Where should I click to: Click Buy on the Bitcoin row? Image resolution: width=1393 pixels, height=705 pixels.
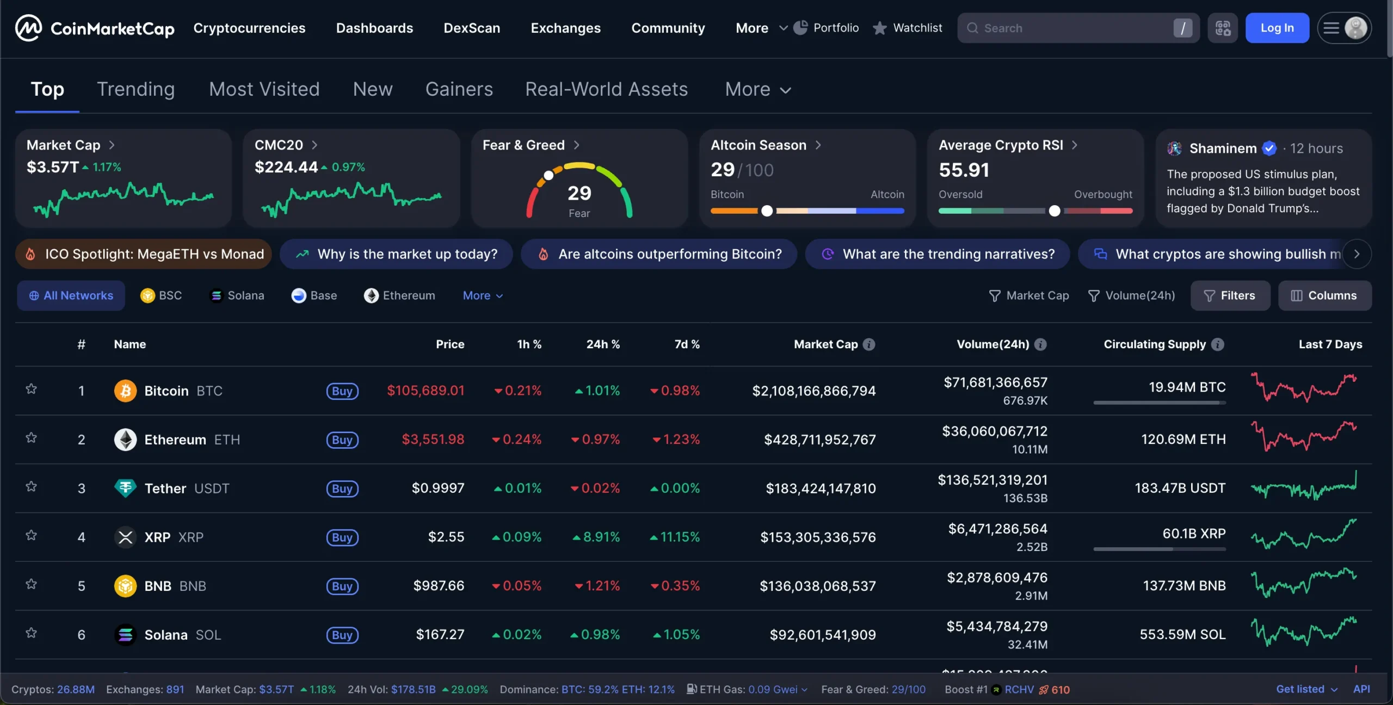(342, 390)
